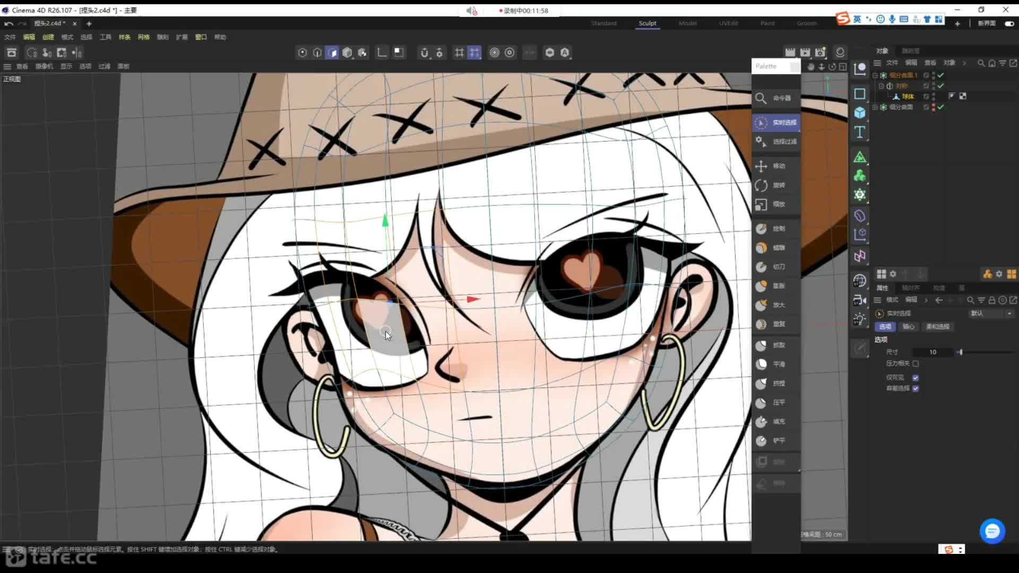Choose the 蜡雕 wax sculpt brush

(x=775, y=248)
